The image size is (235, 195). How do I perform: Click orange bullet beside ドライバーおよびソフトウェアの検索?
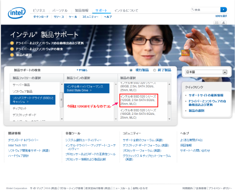coord(12,49)
